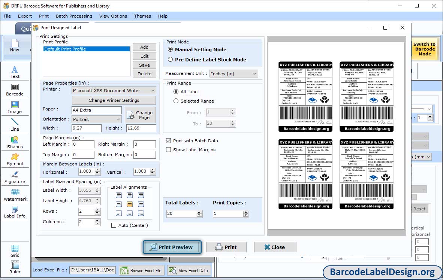Viewport: 443px width, 280px height.
Task: Select the Text tool in sidebar
Action: click(x=15, y=72)
